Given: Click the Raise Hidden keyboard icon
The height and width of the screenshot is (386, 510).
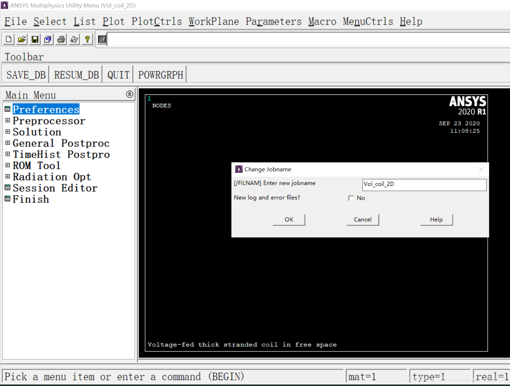Looking at the screenshot, I should click(x=102, y=39).
